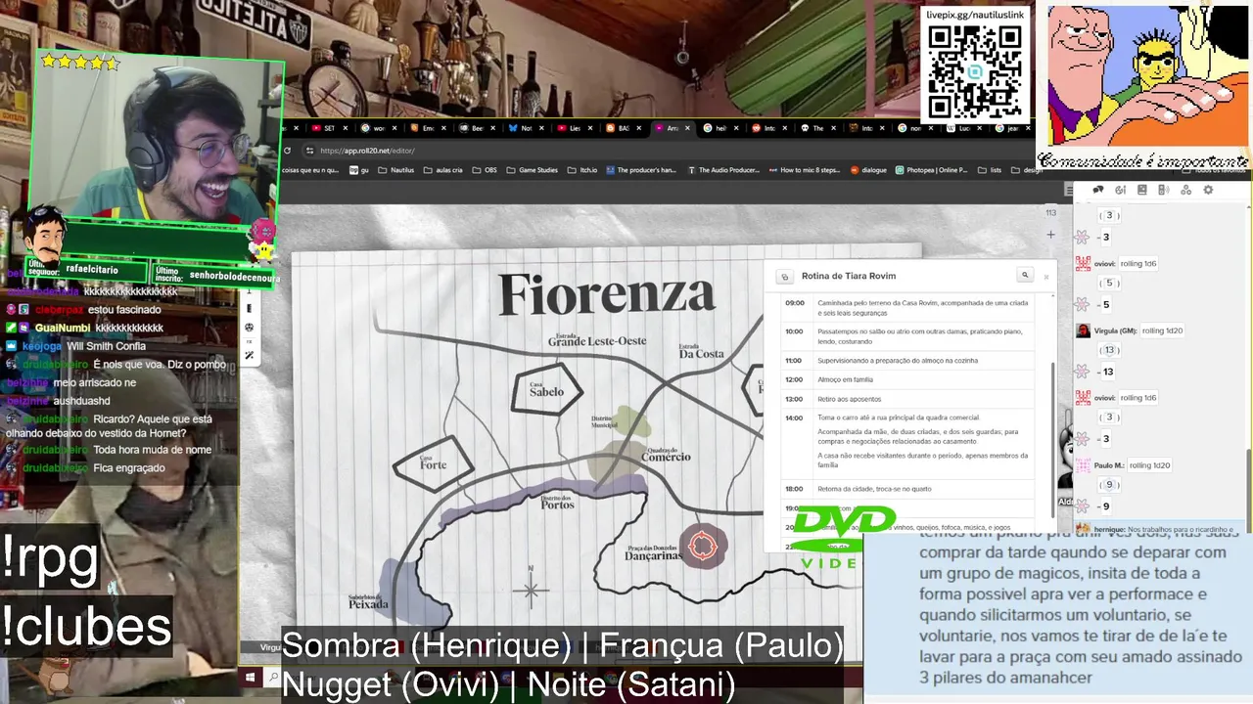The height and width of the screenshot is (704, 1253).
Task: Select the dice rolling tool in the left toolbar
Action: [249, 327]
